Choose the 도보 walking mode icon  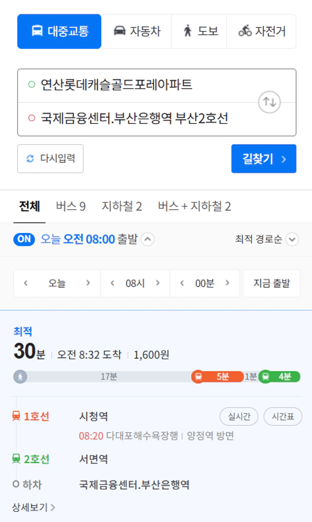[x=188, y=31]
